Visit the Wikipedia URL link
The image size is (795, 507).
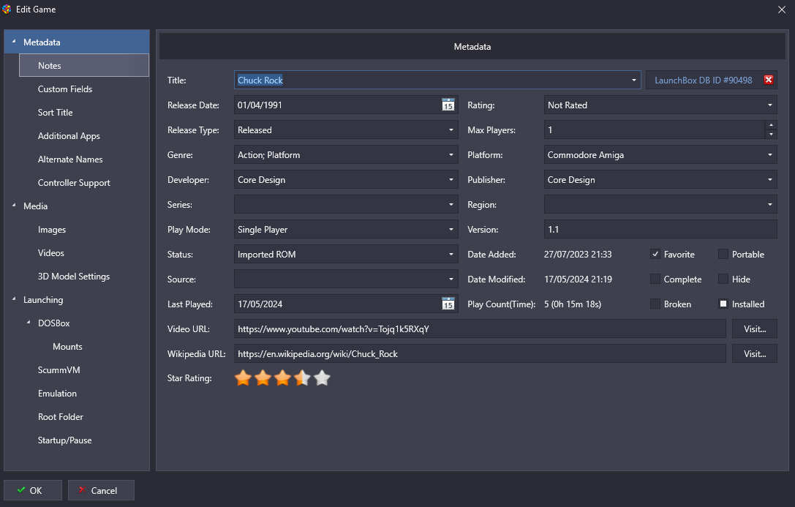(x=755, y=353)
